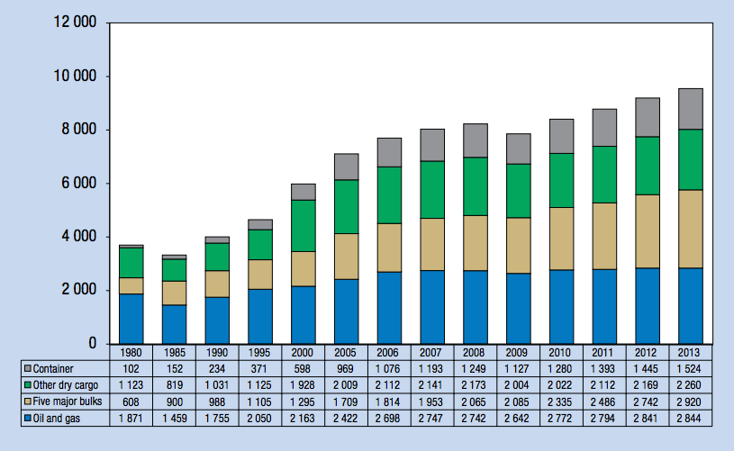
Task: Select the 'Container' row label
Action: click(x=53, y=369)
